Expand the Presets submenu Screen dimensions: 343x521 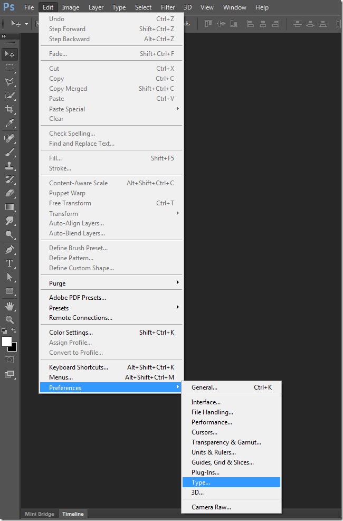[111, 308]
